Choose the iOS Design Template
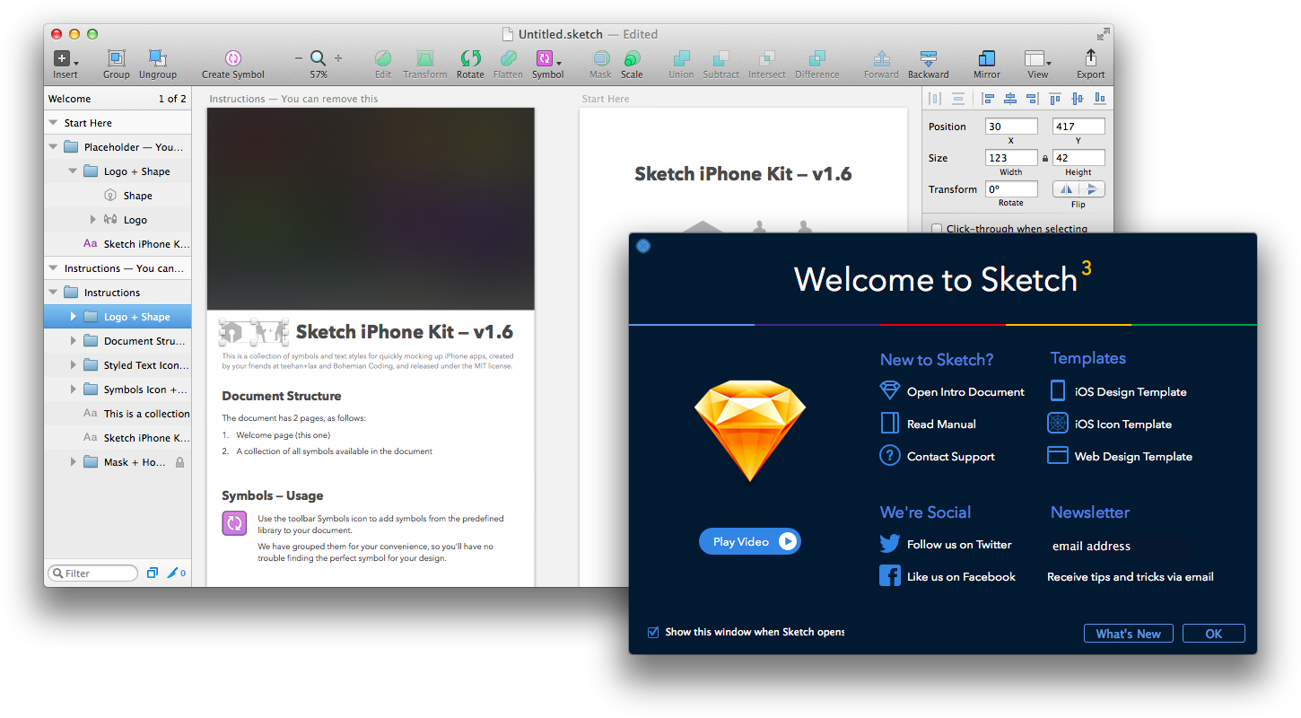The image size is (1301, 718). tap(1118, 391)
